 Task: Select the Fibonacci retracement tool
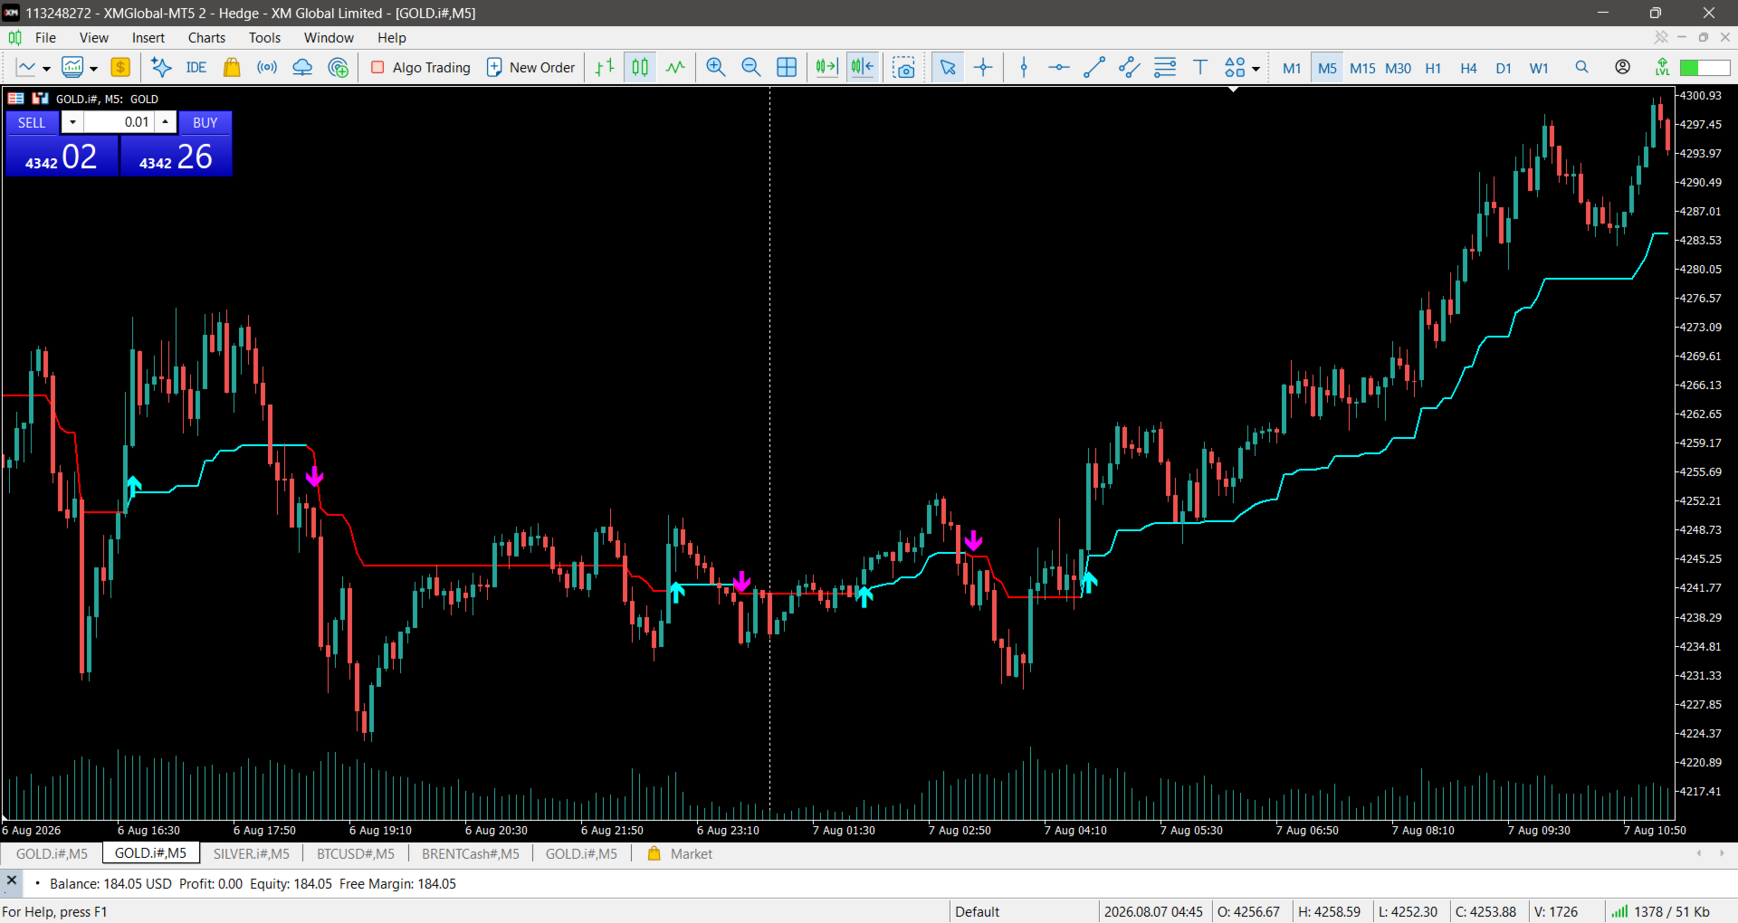1165,67
